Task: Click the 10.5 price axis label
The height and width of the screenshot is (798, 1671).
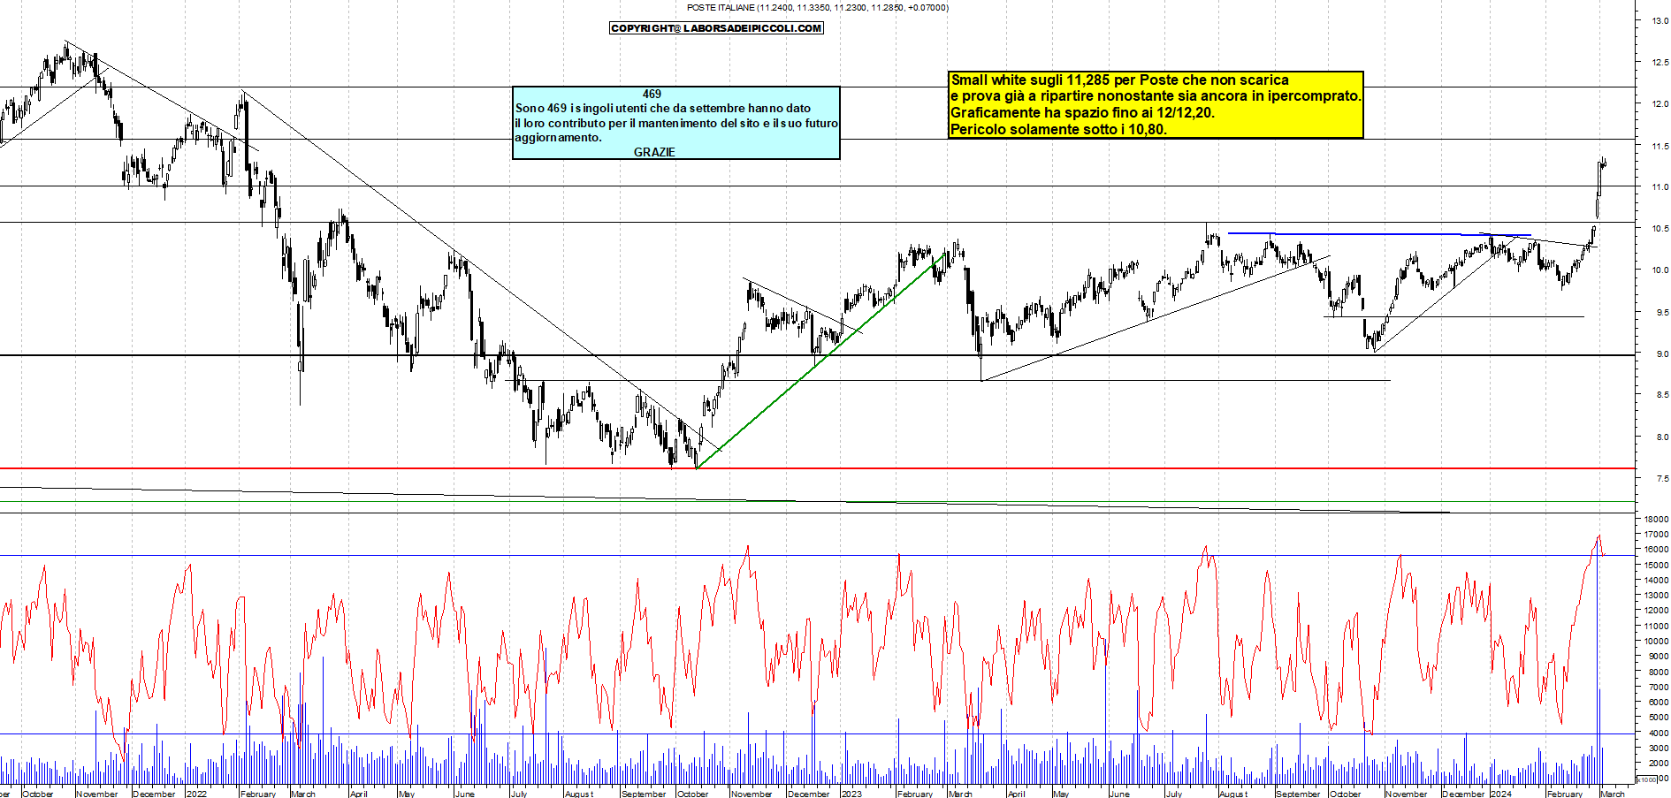Action: point(1660,229)
